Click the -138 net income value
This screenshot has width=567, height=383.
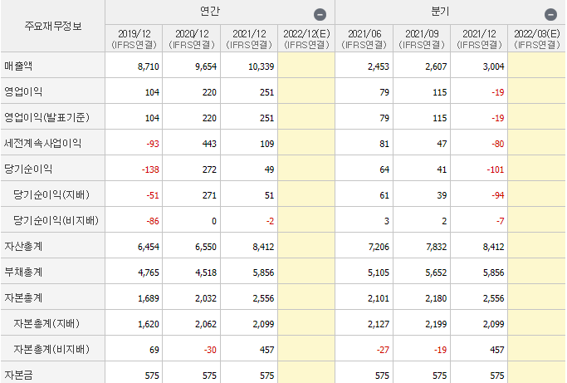(x=150, y=169)
